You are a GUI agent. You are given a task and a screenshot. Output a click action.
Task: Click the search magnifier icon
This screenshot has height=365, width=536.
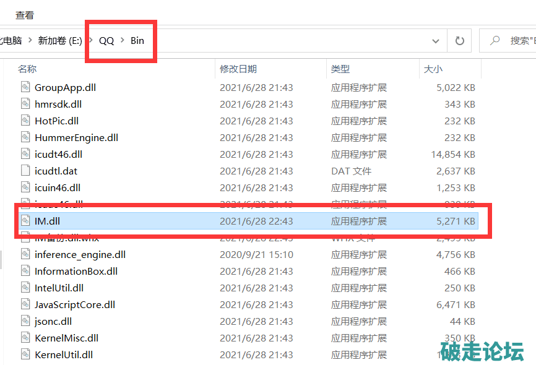coord(495,41)
